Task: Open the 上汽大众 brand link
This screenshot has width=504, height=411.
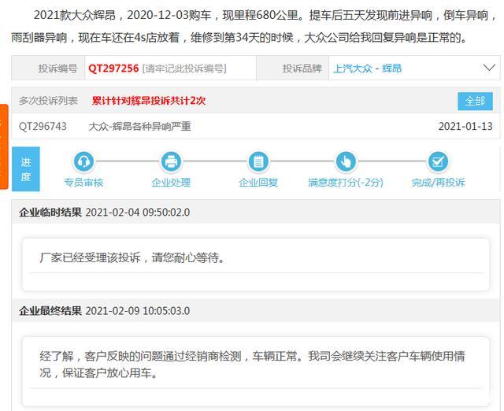Action: 353,68
